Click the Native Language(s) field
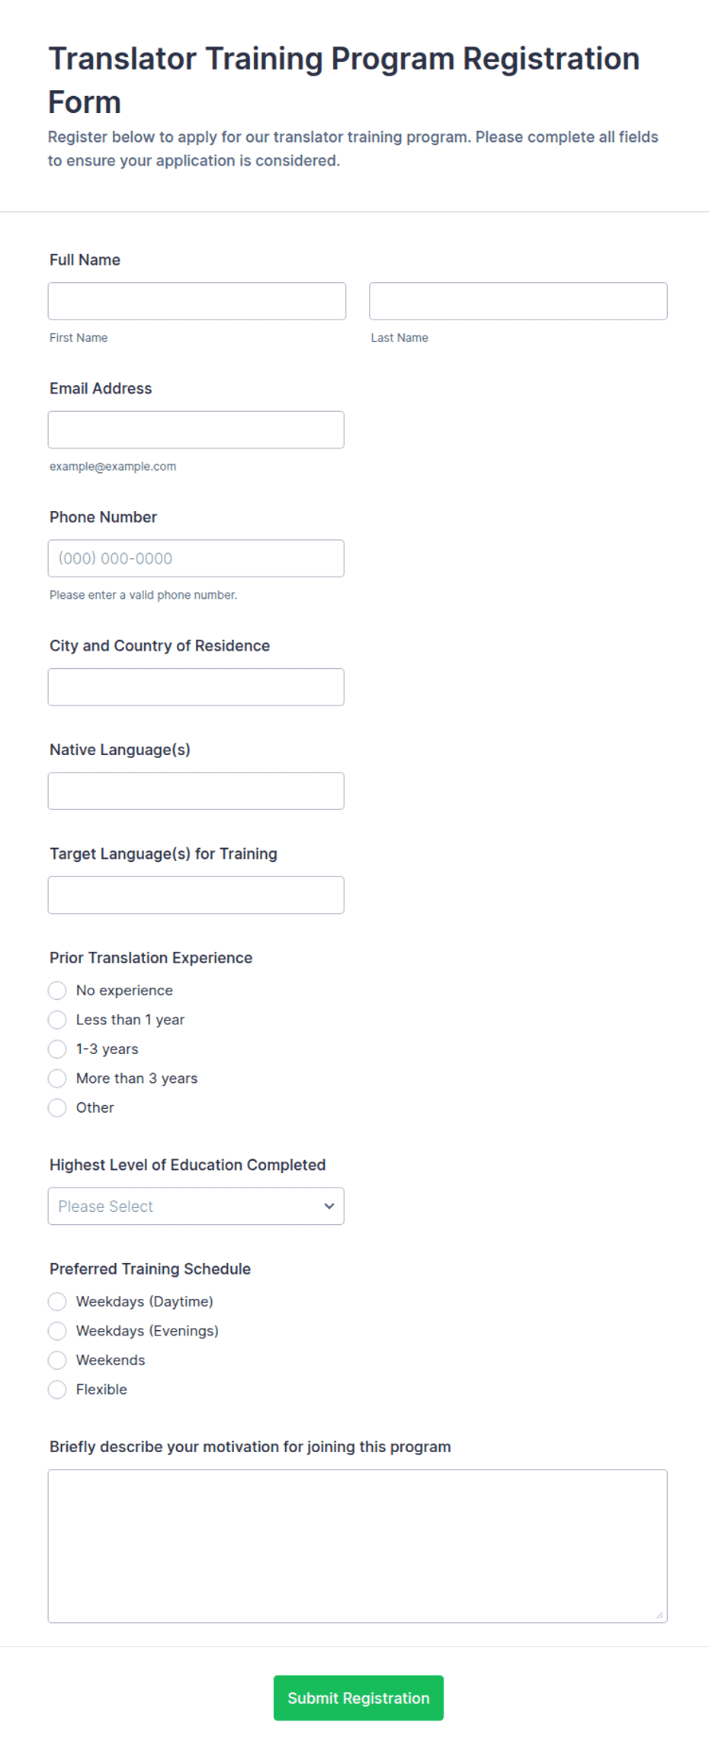 [196, 791]
